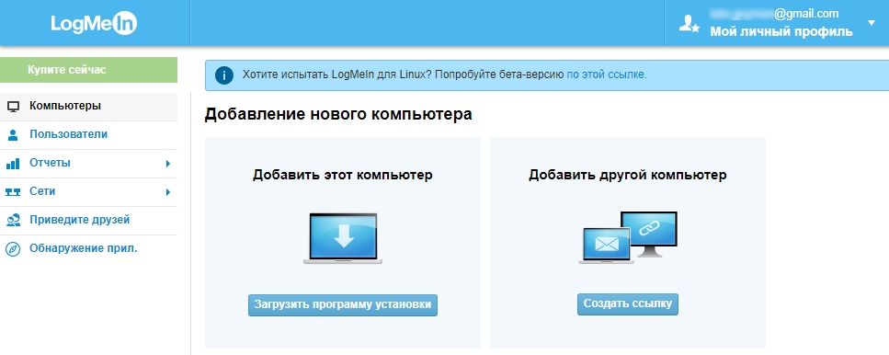Open Мой личный профиль menu
The image size is (889, 355).
point(781,32)
